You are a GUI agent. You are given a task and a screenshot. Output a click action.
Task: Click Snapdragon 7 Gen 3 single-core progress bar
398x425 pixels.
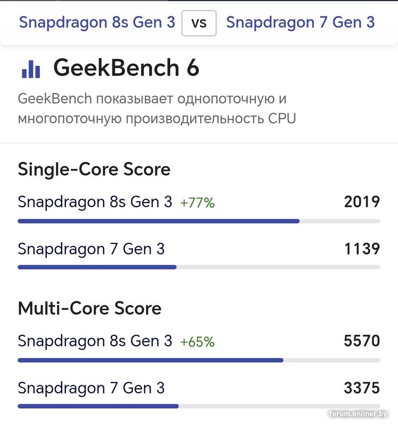point(97,267)
